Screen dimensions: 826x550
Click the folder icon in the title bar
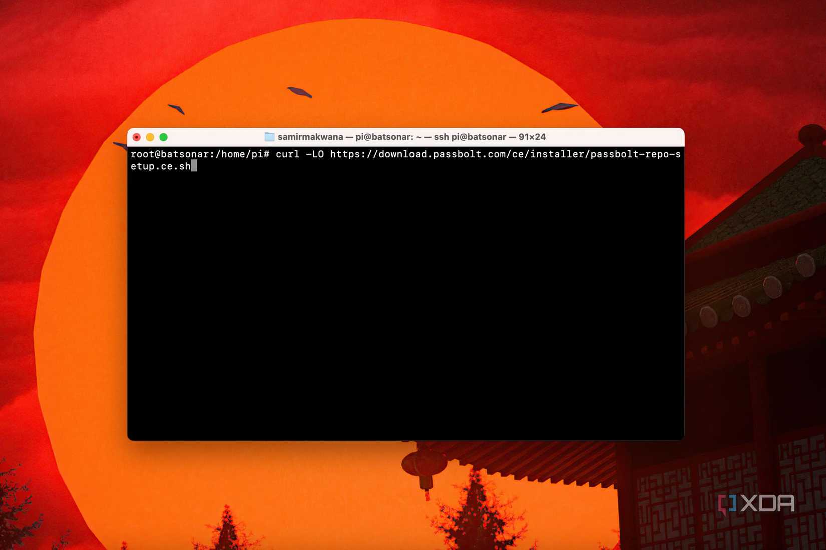coord(270,136)
